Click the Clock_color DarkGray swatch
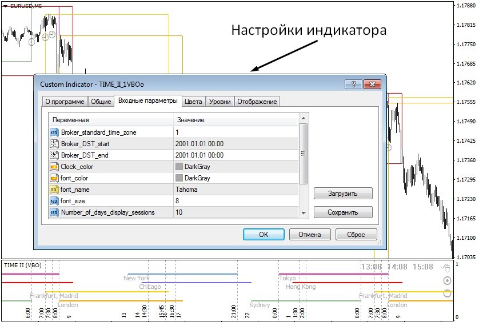This screenshot has width=479, height=322. pos(179,167)
